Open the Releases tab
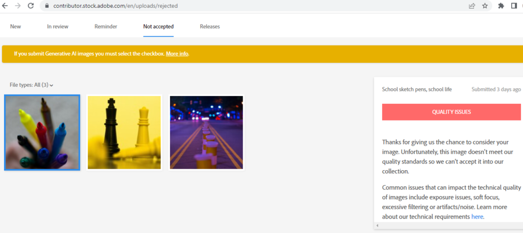 tap(210, 27)
